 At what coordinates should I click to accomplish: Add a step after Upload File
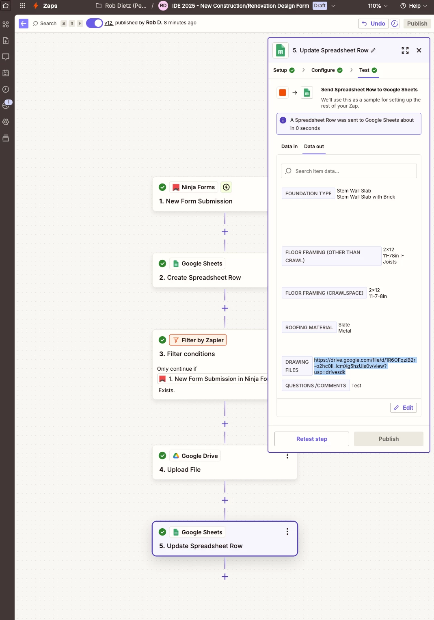coord(225,500)
